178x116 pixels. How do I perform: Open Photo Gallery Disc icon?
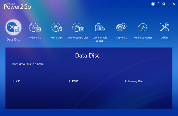tap(78, 27)
